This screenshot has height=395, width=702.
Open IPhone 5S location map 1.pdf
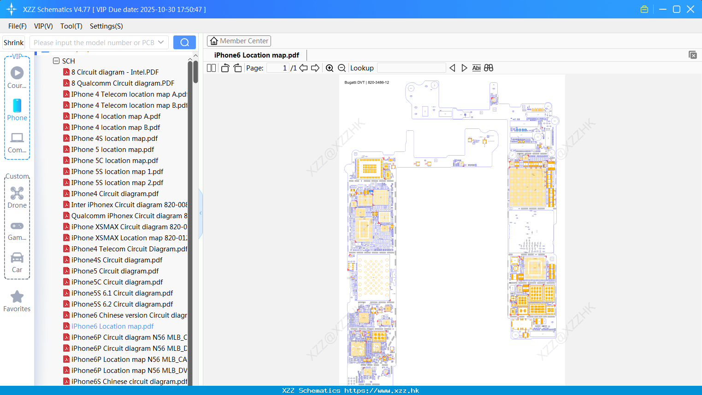coord(117,171)
